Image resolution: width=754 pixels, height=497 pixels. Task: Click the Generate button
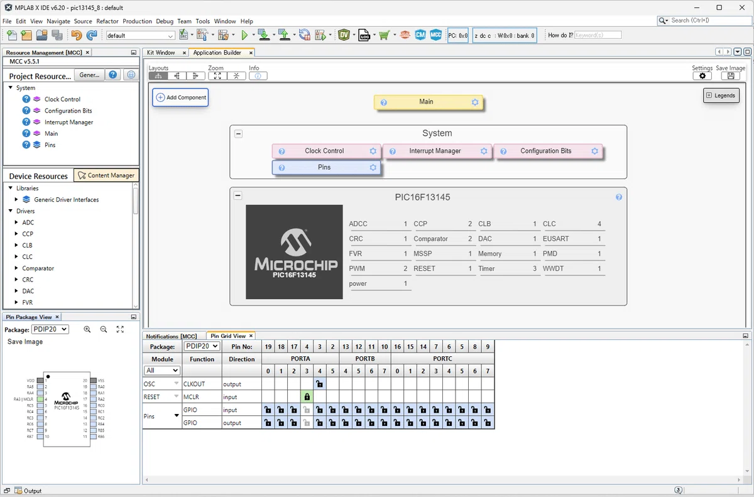89,75
